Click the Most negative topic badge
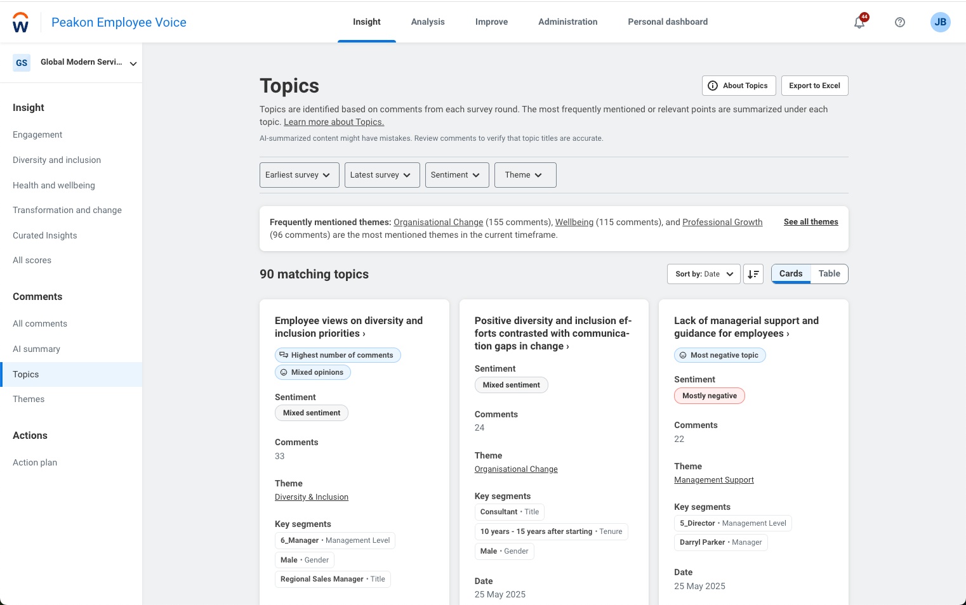Image resolution: width=966 pixels, height=605 pixels. pyautogui.click(x=720, y=355)
